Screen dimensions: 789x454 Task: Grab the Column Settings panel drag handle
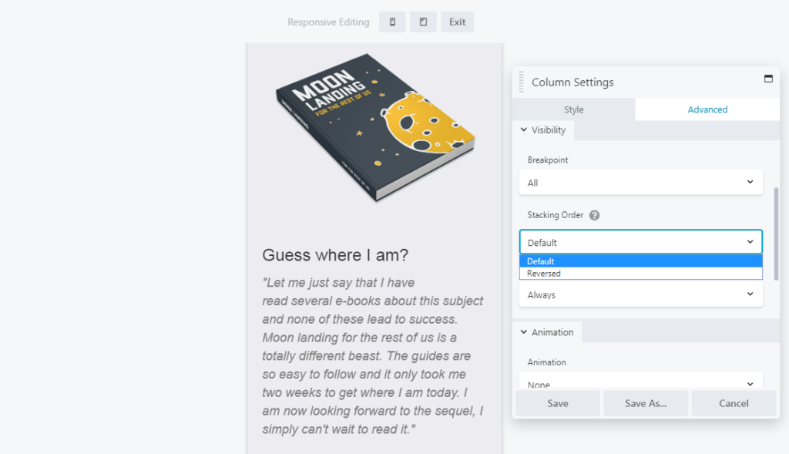tap(522, 82)
